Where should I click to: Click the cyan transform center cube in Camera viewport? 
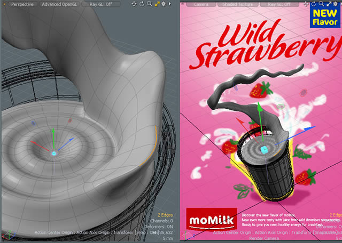coord(264,150)
